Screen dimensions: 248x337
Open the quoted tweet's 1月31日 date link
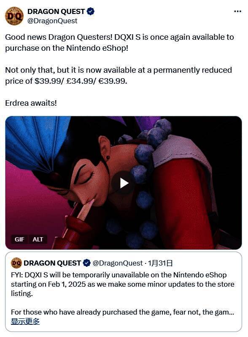pyautogui.click(x=160, y=263)
